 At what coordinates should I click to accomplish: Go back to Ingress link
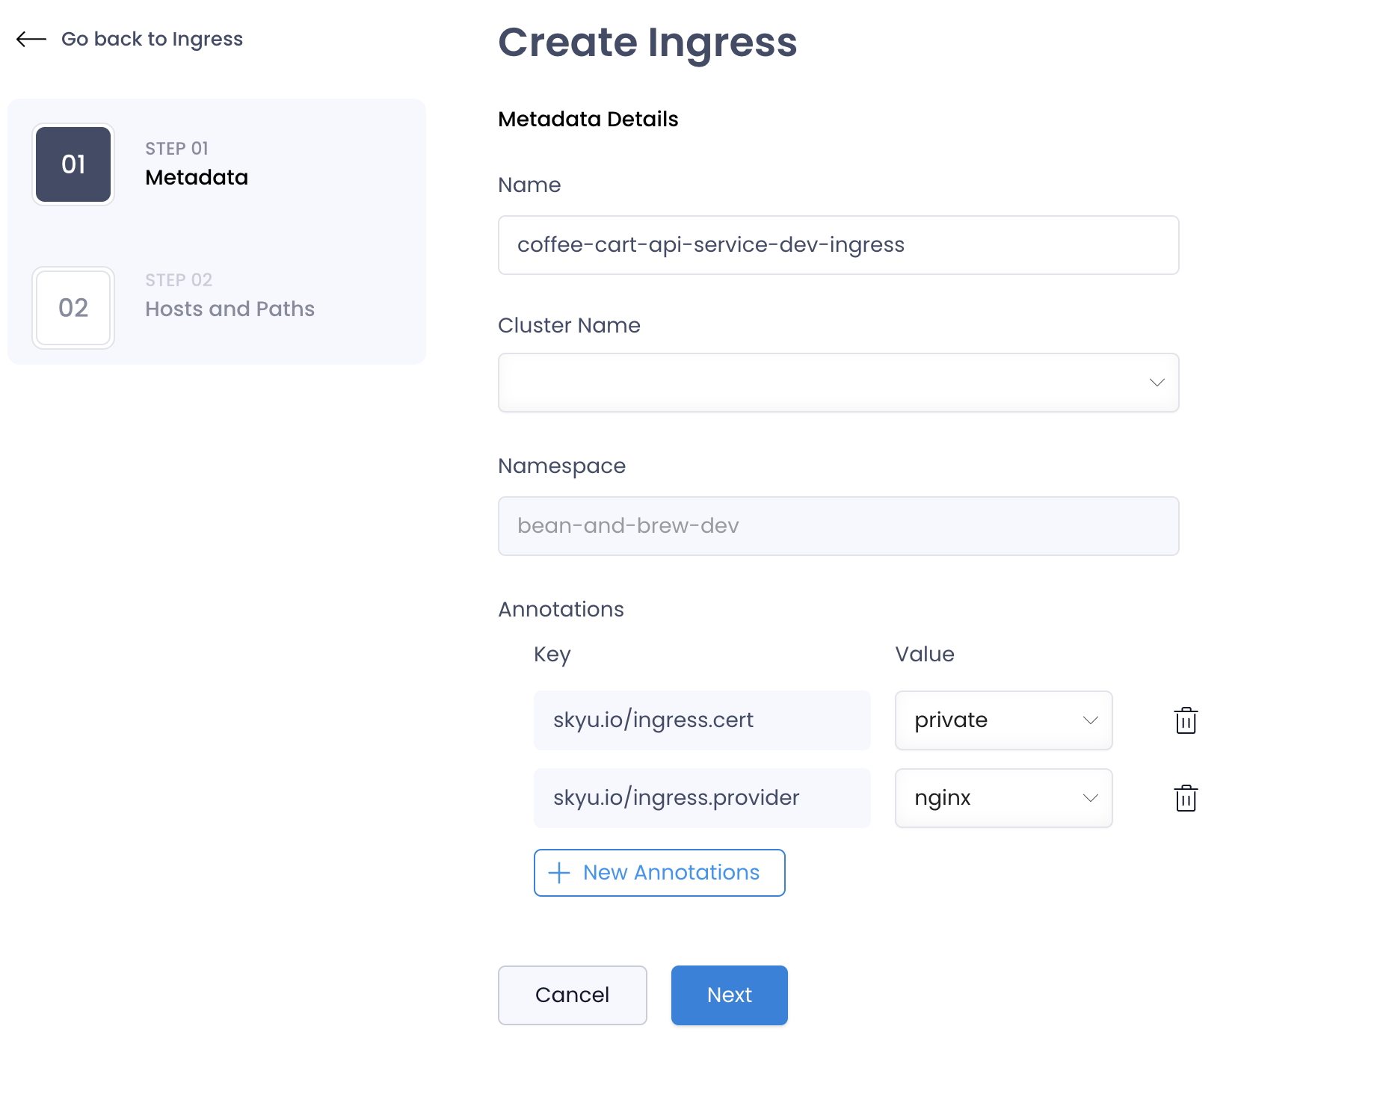pyautogui.click(x=152, y=39)
